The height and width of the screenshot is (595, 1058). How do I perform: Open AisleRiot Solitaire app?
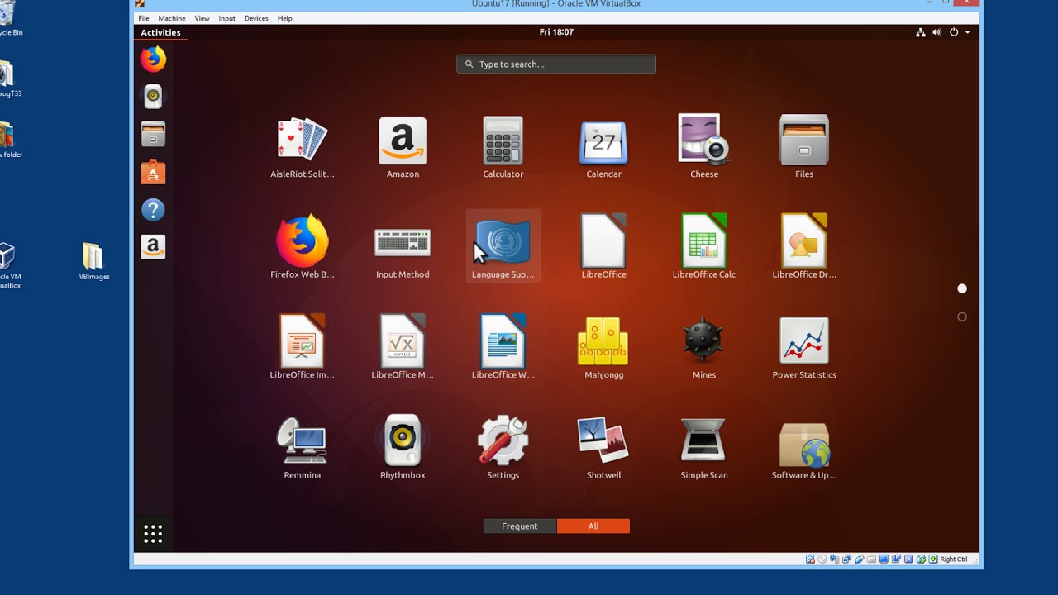303,148
